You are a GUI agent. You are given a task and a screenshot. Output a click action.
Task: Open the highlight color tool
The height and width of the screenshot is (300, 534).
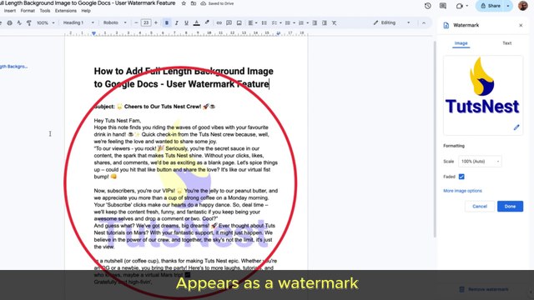(x=207, y=22)
